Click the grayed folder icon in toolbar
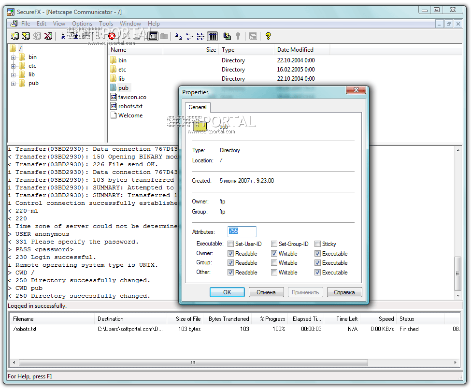 (x=164, y=36)
